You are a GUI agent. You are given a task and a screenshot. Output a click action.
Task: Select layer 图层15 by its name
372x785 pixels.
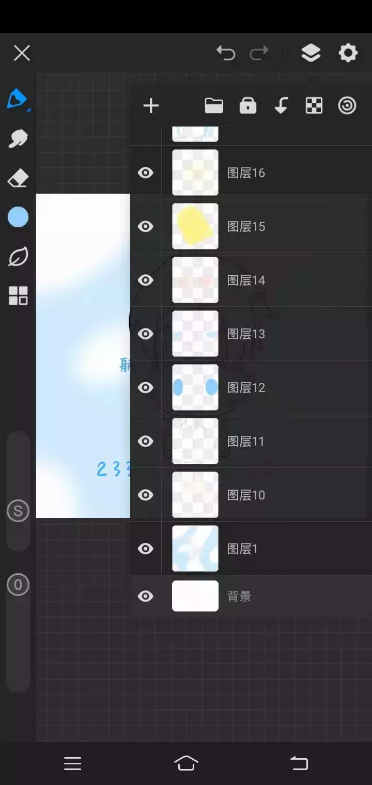click(246, 227)
